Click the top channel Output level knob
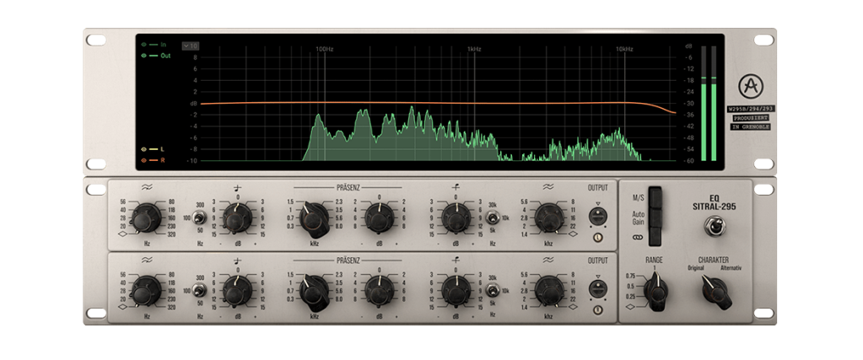The image size is (863, 360). [x=597, y=216]
